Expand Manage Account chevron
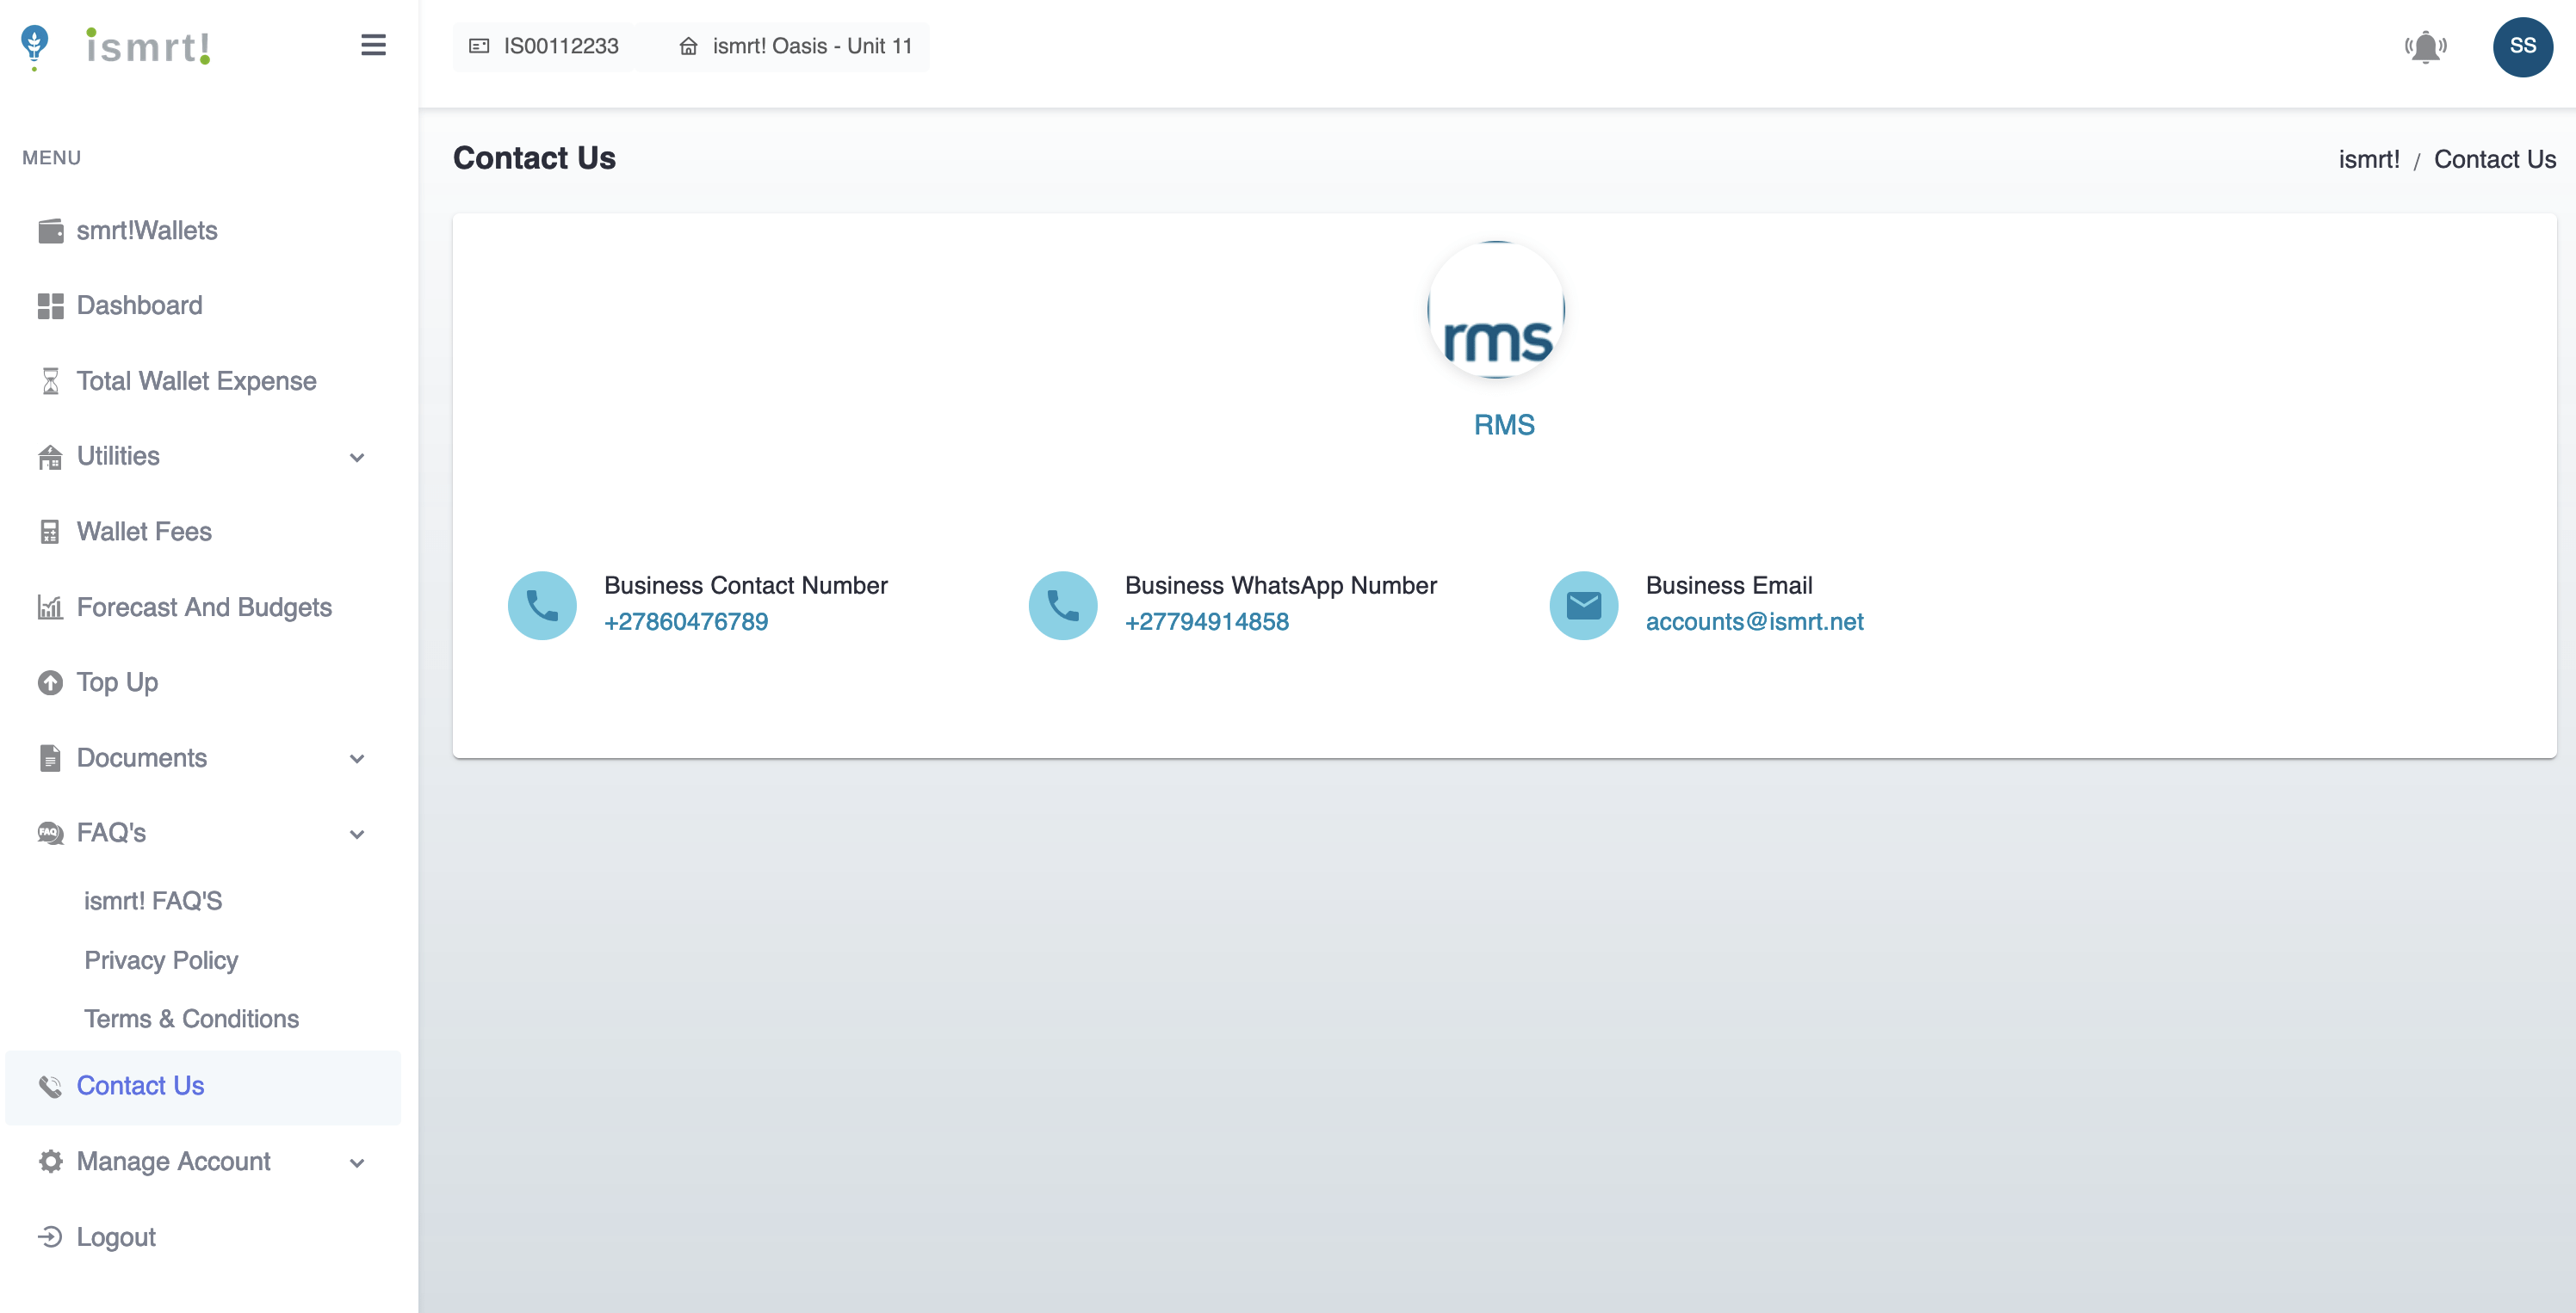Viewport: 2576px width, 1313px height. [357, 1163]
